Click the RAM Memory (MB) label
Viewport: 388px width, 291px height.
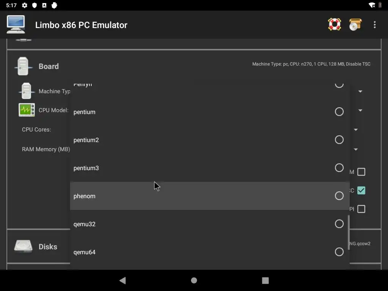coord(46,149)
